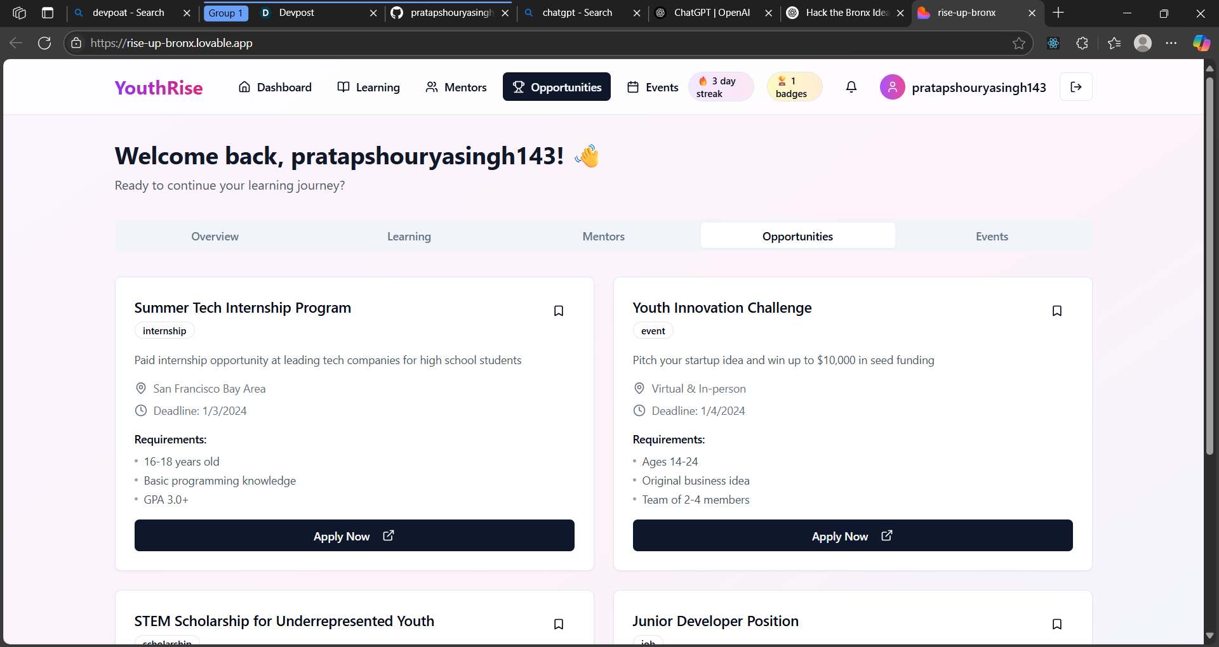
Task: Select the Opportunities tab
Action: (x=797, y=236)
